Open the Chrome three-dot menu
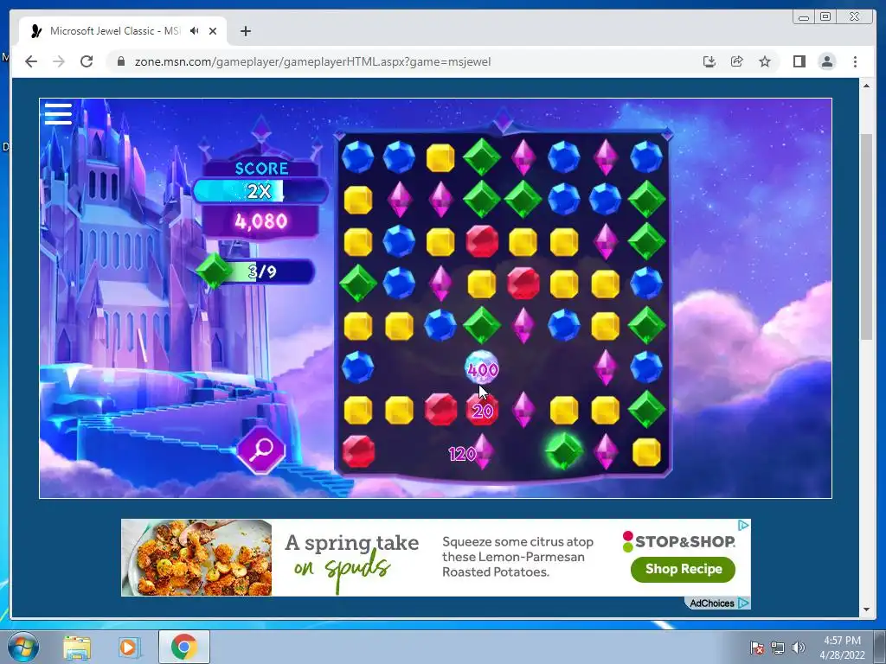The width and height of the screenshot is (886, 664). [x=855, y=61]
